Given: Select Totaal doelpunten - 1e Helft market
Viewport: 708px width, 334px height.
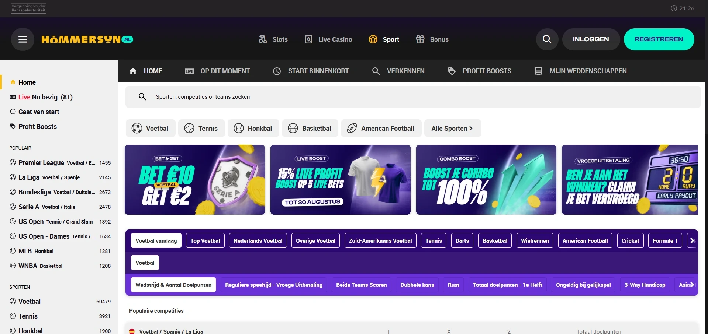Looking at the screenshot, I should (508, 285).
